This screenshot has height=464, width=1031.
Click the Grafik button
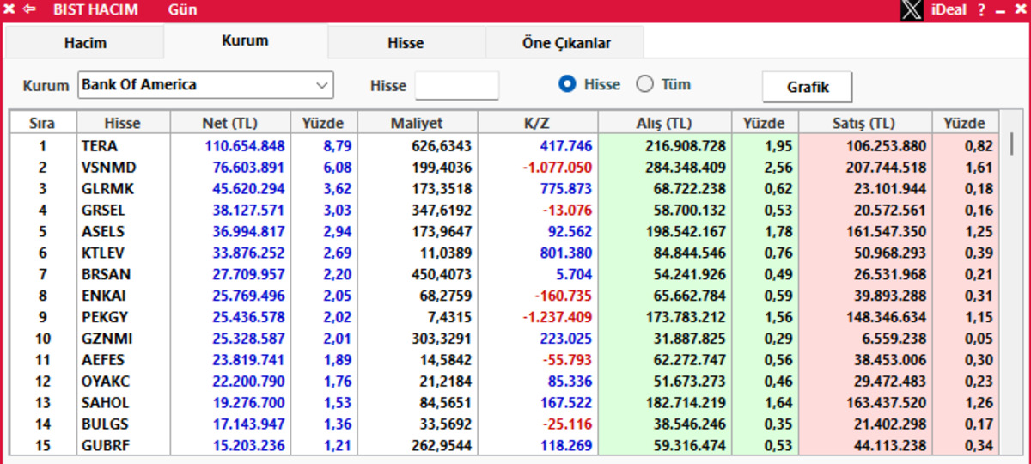(x=808, y=87)
